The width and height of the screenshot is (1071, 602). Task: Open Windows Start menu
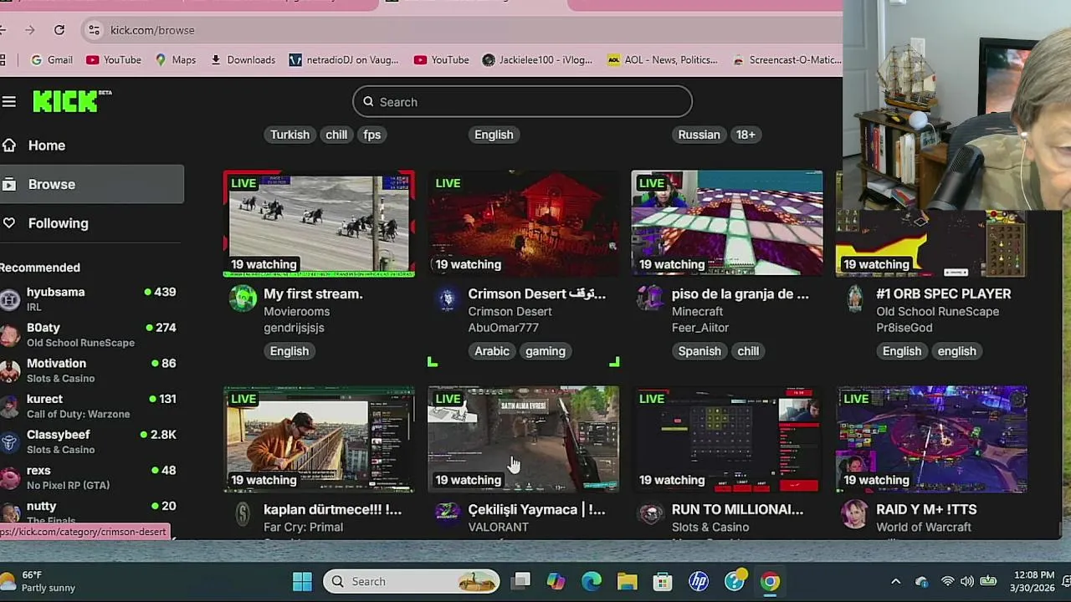point(302,581)
